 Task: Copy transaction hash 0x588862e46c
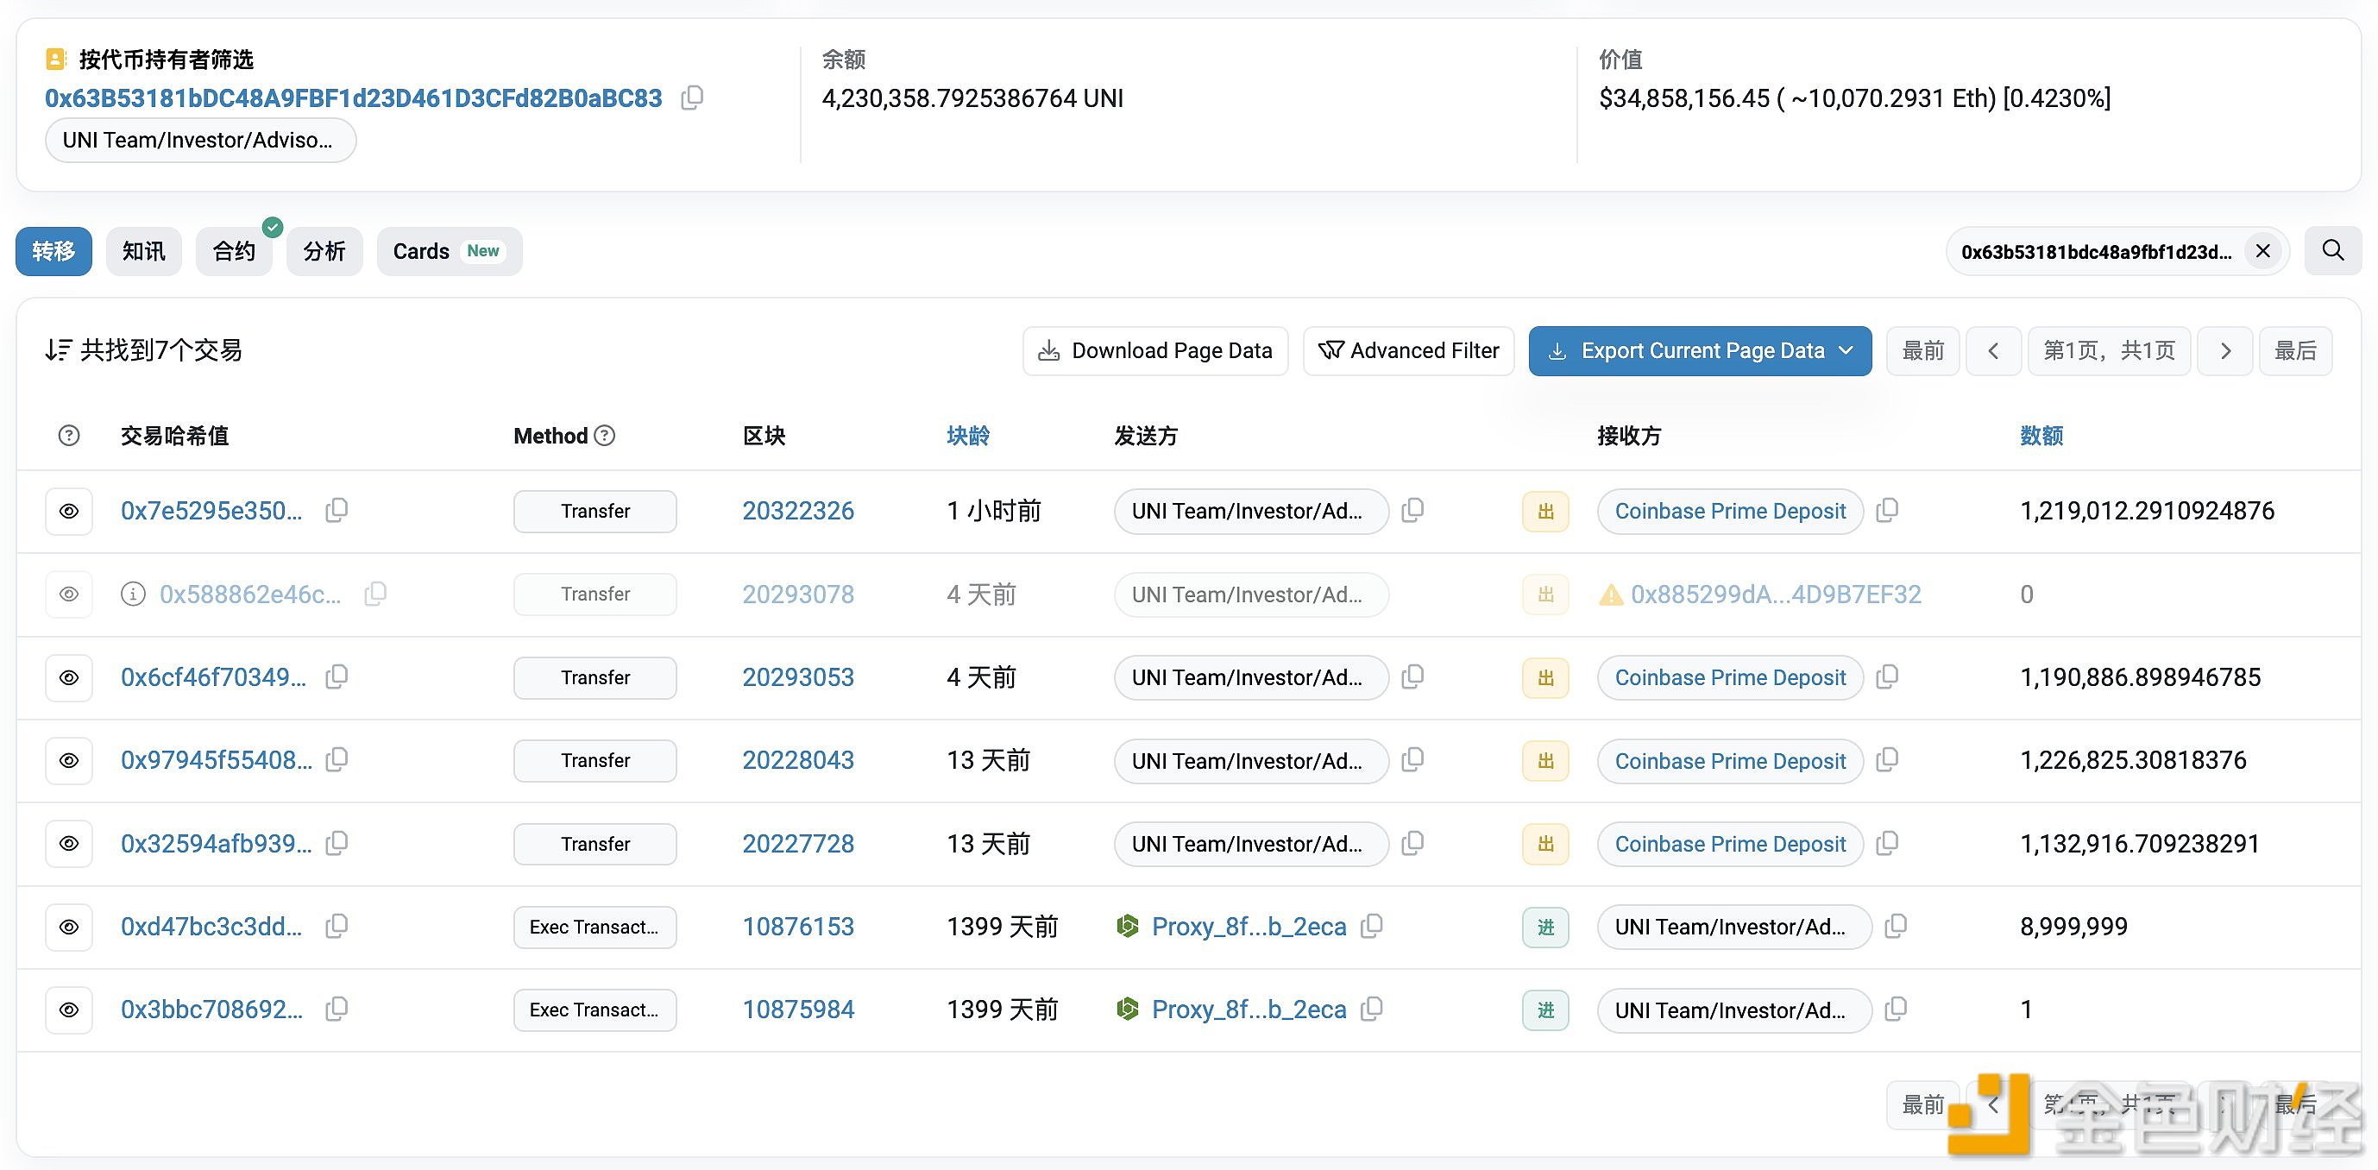pyautogui.click(x=375, y=593)
